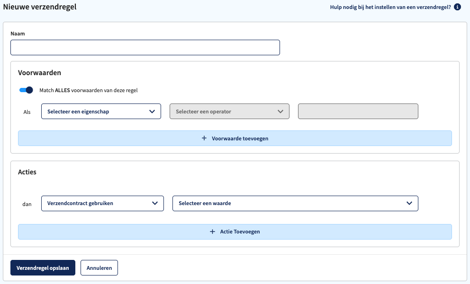Click the Actie Toevoegen button
This screenshot has width=470, height=284.
click(x=235, y=232)
